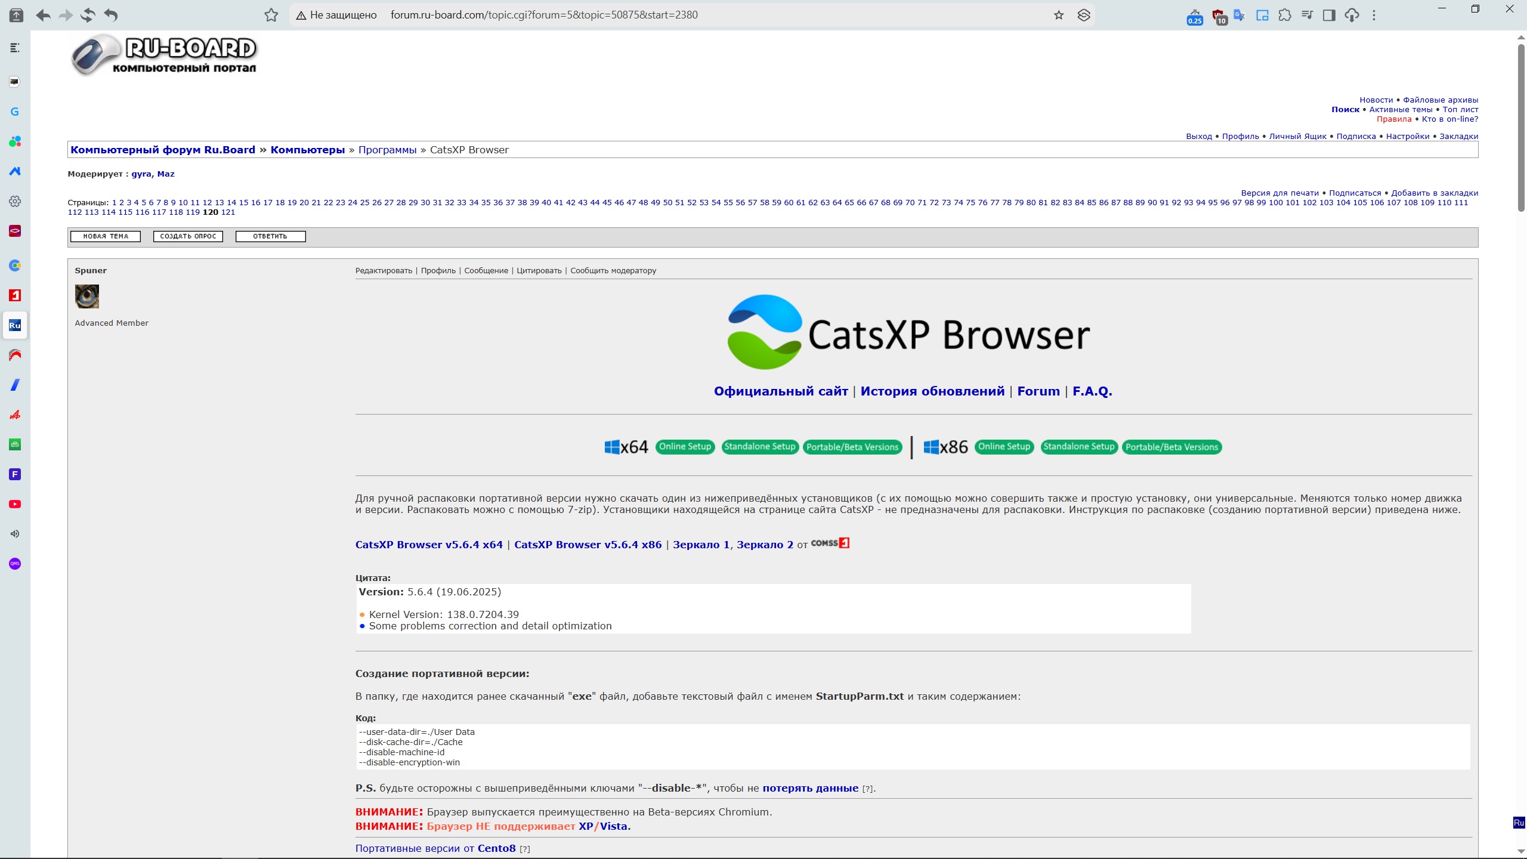Open the Официальный сайт link
This screenshot has width=1527, height=859.
(781, 391)
